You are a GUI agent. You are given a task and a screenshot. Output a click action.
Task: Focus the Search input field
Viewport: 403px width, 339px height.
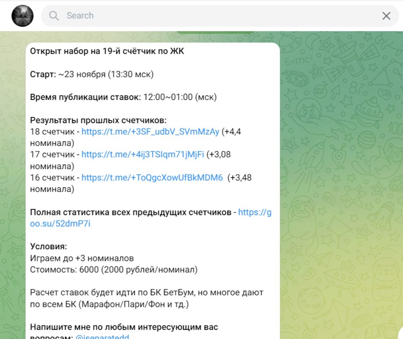pos(220,16)
